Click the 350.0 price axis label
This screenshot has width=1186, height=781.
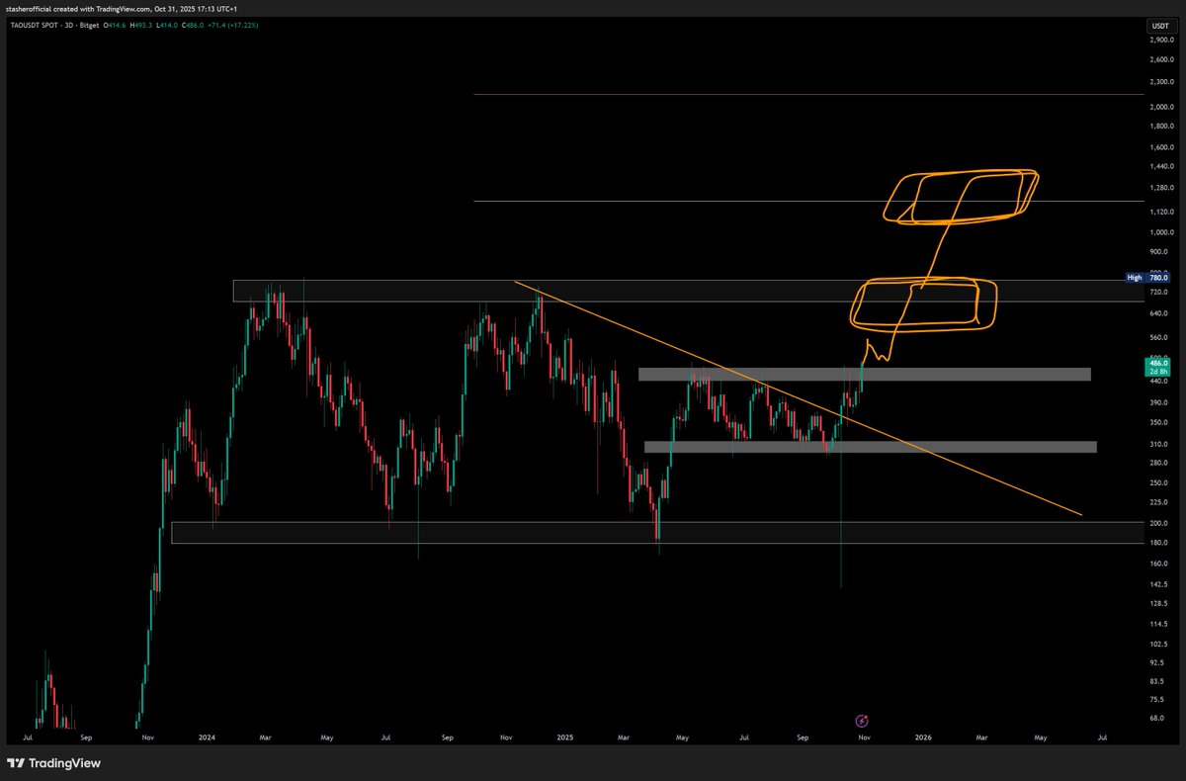[x=1160, y=422]
